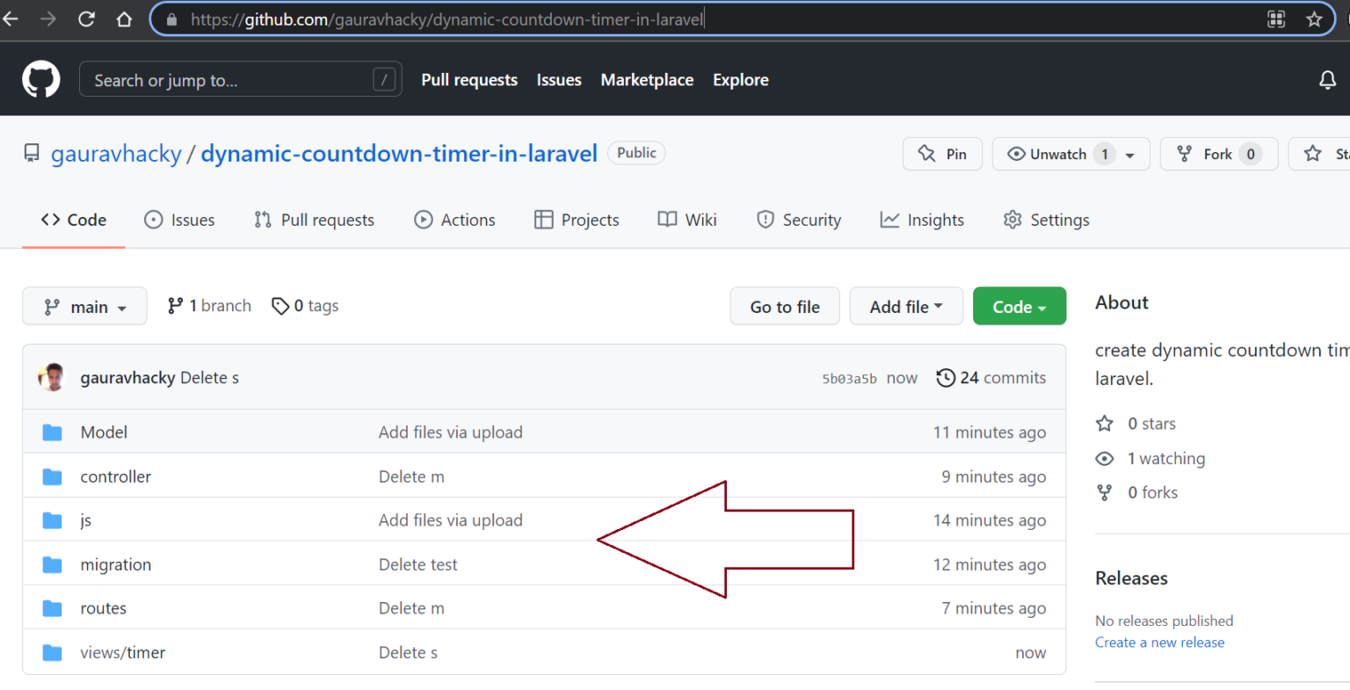Open dynamic-countdown-timer-in-laravel repo title link
The image size is (1350, 690).
coord(399,154)
